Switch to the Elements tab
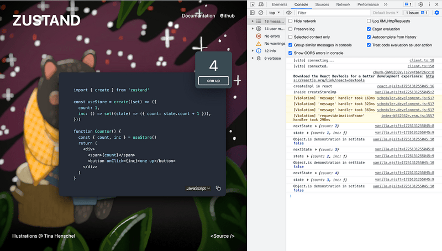 coord(280,4)
